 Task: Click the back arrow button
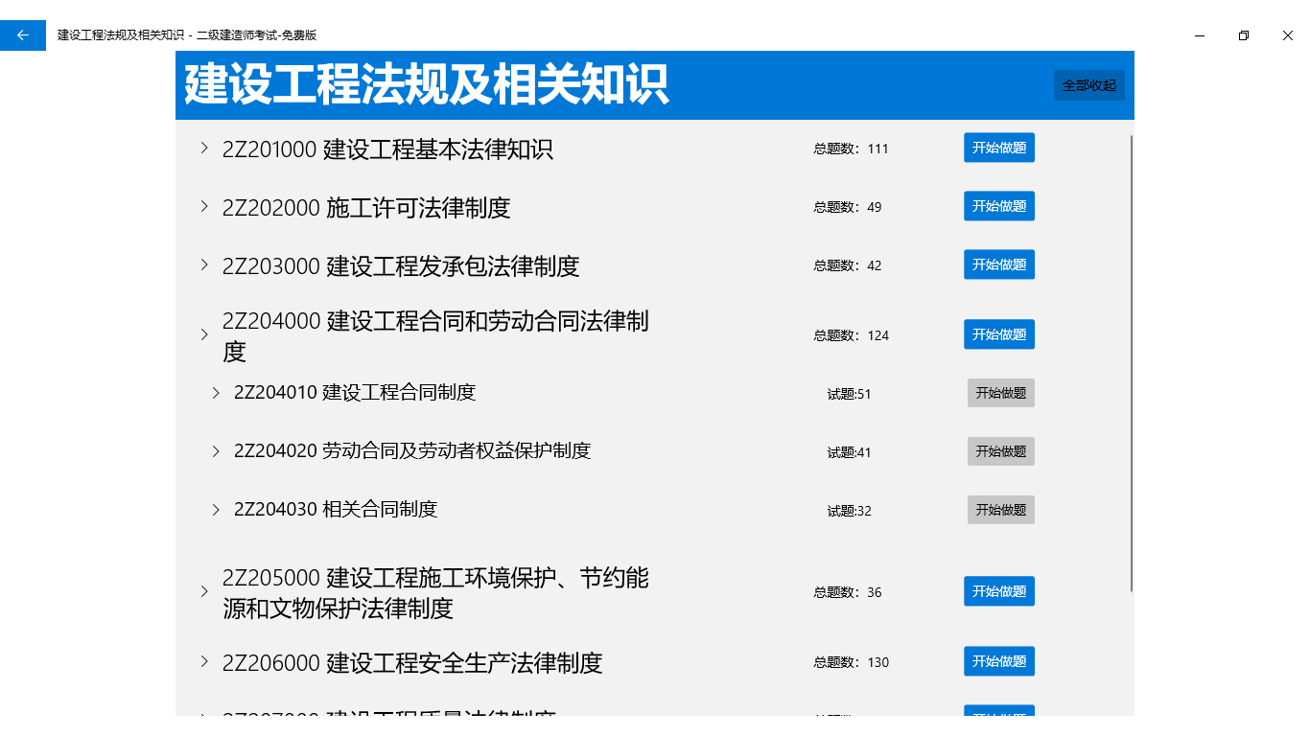point(23,35)
